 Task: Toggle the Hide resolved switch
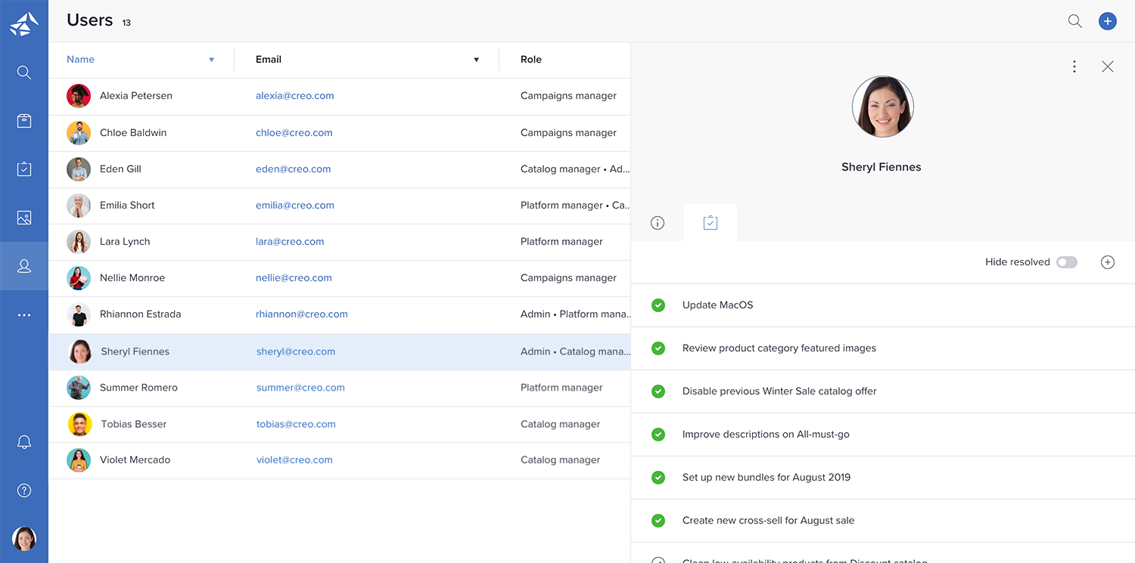(1067, 262)
